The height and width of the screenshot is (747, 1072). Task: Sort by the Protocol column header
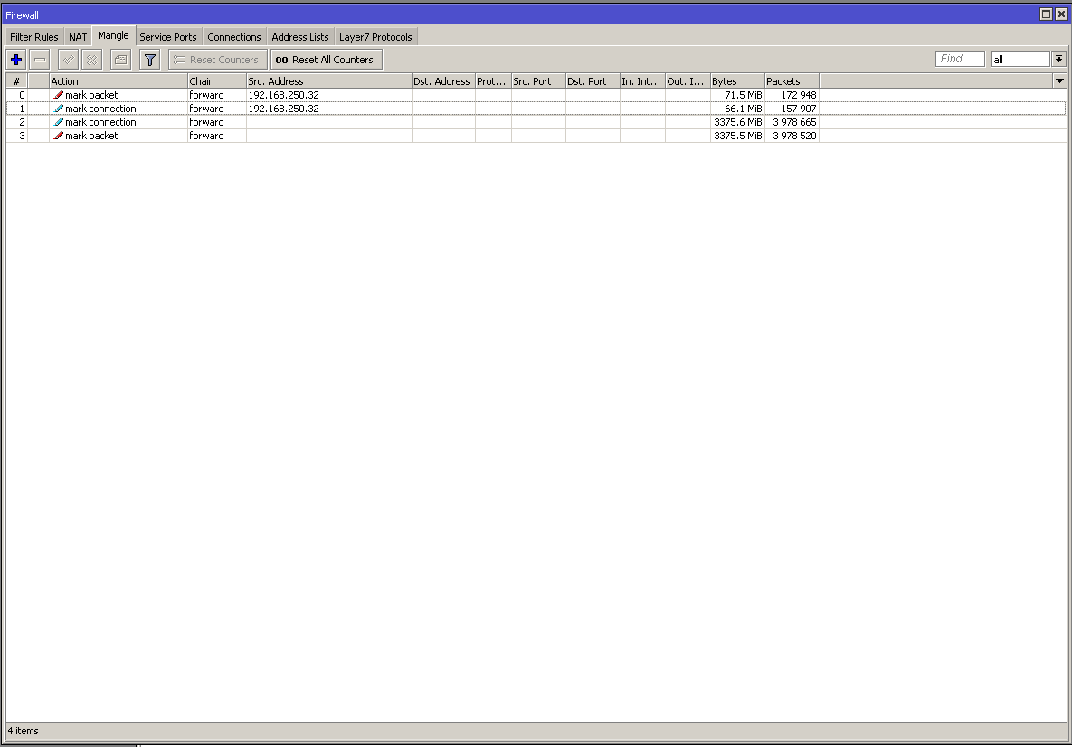point(493,81)
